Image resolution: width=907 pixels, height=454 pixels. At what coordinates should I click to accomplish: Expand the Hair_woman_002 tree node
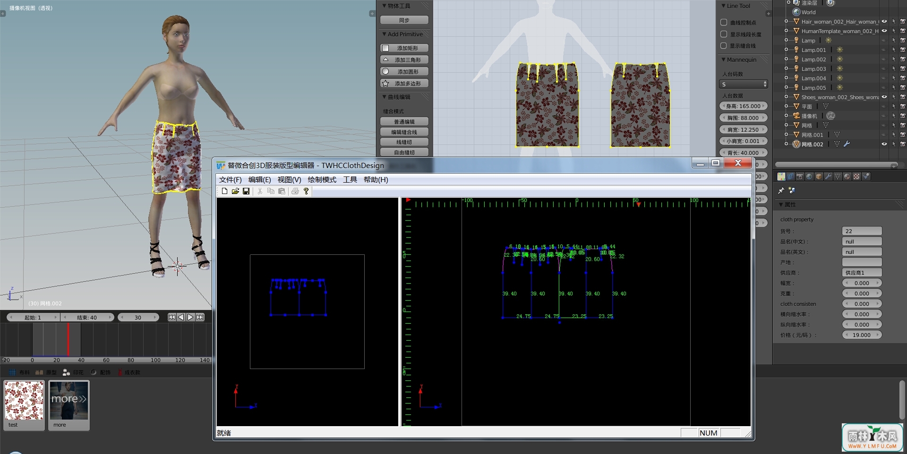tap(787, 22)
